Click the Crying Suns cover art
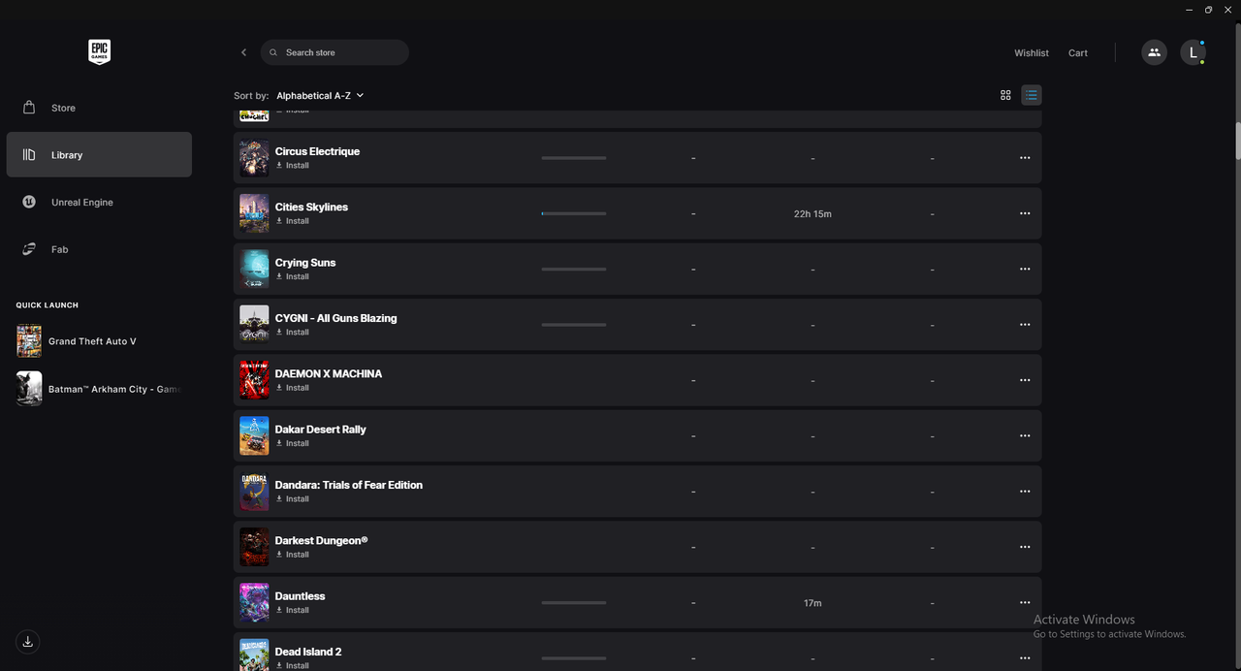This screenshot has height=671, width=1241. [x=254, y=270]
